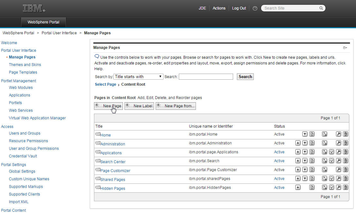Open Manage Pages portlet menu dropdown
The width and height of the screenshot is (356, 213).
pos(345,48)
